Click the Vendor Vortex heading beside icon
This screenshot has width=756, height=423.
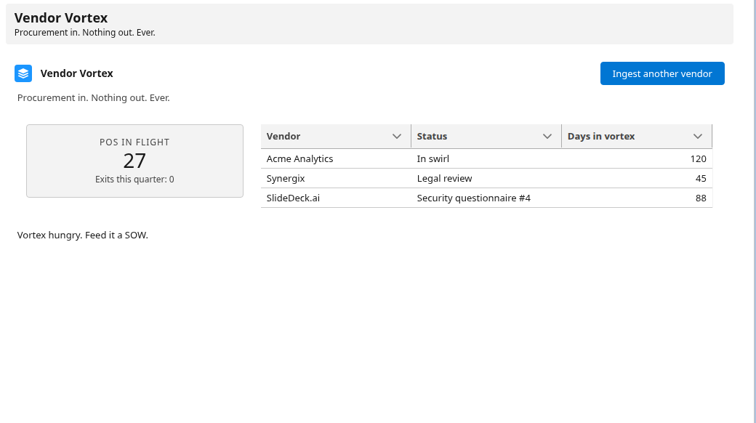click(x=76, y=73)
